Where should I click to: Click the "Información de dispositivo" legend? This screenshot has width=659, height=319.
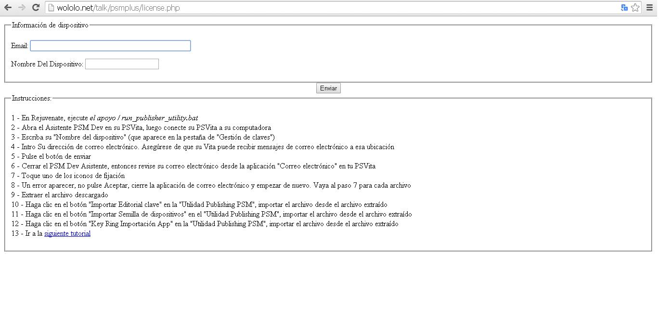pyautogui.click(x=50, y=25)
